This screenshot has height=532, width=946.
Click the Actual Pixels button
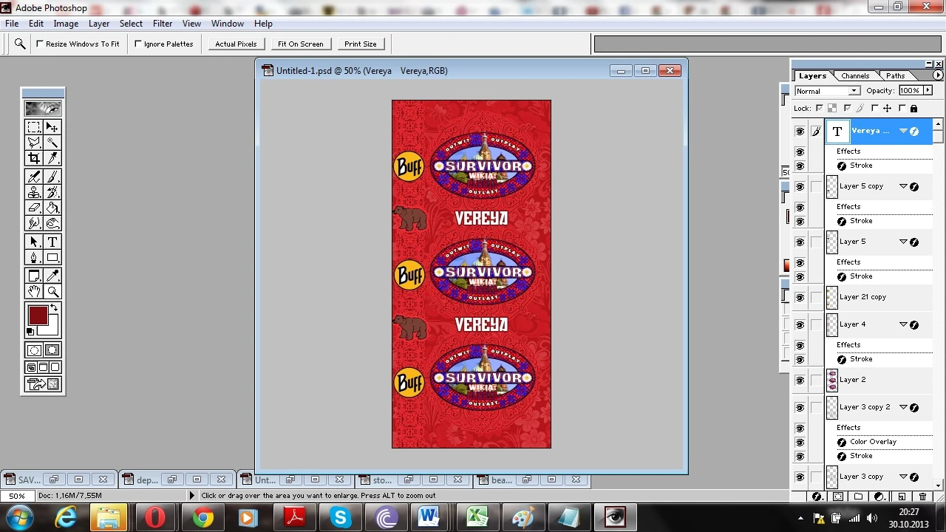click(x=236, y=44)
